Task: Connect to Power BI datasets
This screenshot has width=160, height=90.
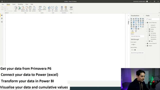Action: point(23,9)
